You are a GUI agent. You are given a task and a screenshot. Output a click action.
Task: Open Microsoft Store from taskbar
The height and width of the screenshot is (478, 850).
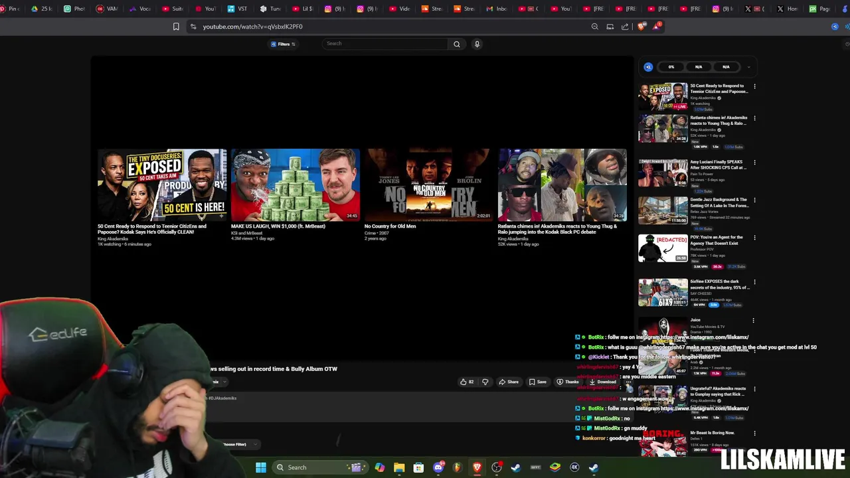pos(418,467)
